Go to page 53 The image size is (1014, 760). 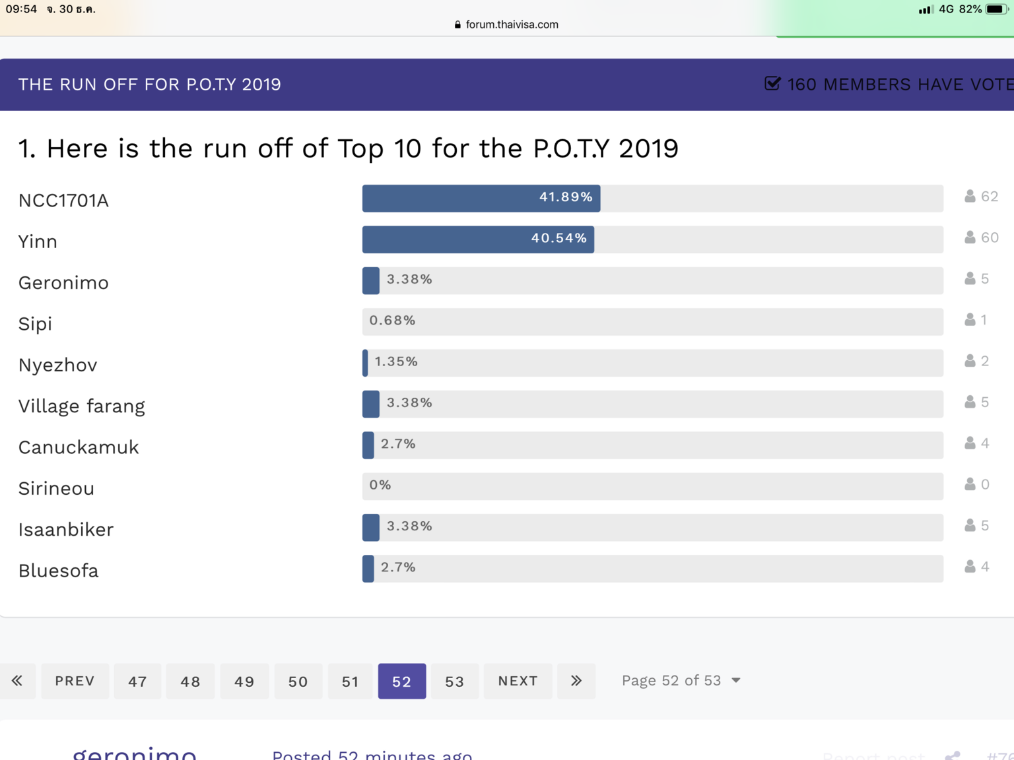coord(454,681)
